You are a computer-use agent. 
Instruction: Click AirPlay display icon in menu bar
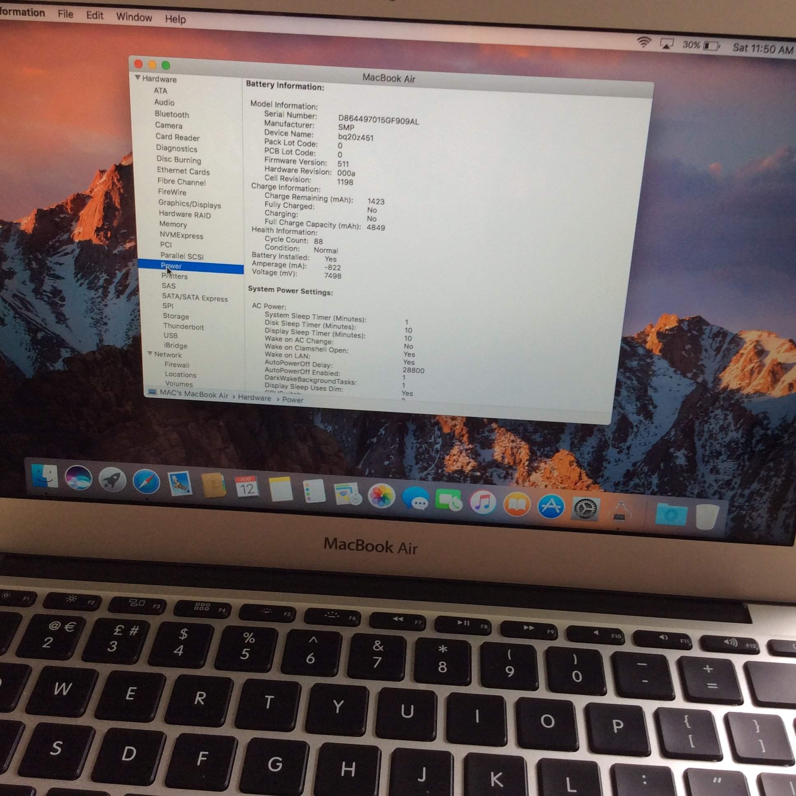pos(666,43)
